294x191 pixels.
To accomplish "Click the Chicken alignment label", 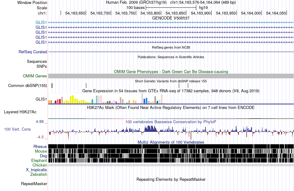I will click(x=40, y=165).
